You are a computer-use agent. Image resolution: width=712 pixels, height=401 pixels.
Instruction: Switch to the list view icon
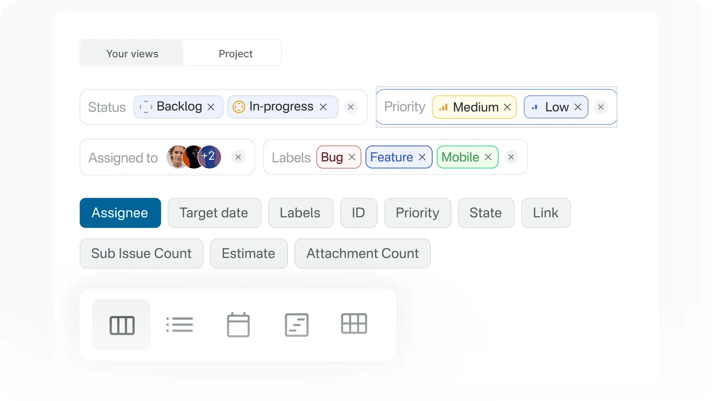(180, 325)
